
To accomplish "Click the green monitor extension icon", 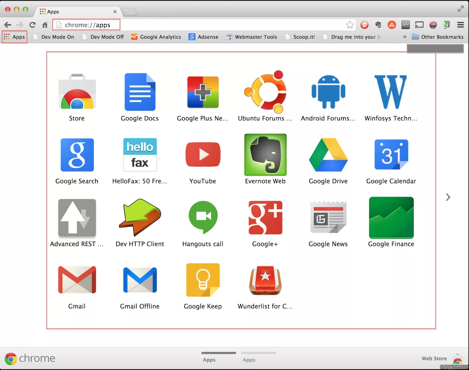I will click(447, 25).
